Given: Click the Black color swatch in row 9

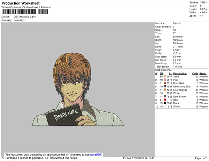Looking at the screenshot, I should (165, 103).
